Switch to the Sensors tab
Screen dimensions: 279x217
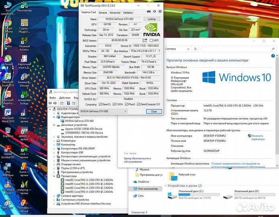pos(102,12)
